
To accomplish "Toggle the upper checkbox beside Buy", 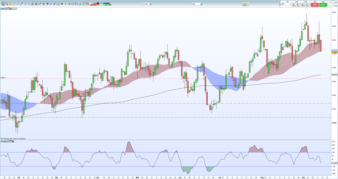I will point(329,2).
